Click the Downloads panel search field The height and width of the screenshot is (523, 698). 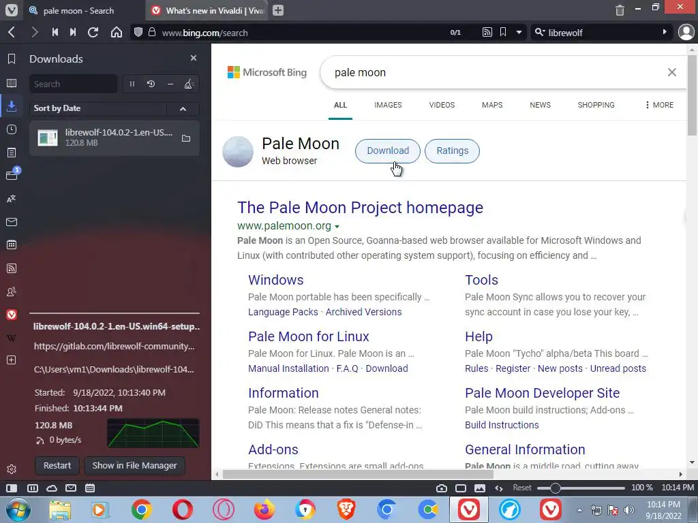tap(74, 84)
